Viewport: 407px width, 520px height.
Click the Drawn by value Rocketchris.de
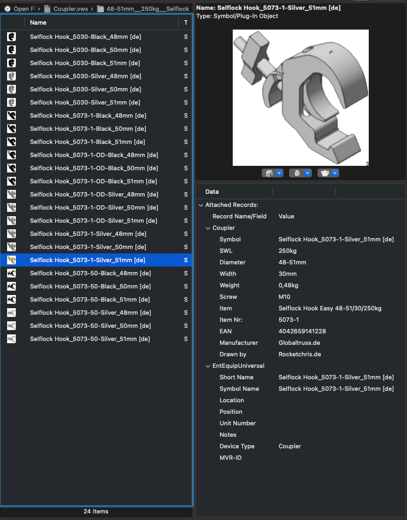[x=300, y=354]
